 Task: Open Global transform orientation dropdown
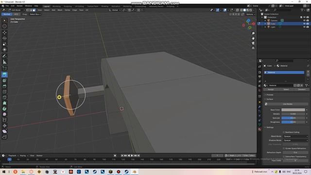[115, 10]
